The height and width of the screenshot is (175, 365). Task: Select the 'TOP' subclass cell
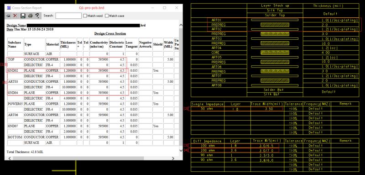16,59
